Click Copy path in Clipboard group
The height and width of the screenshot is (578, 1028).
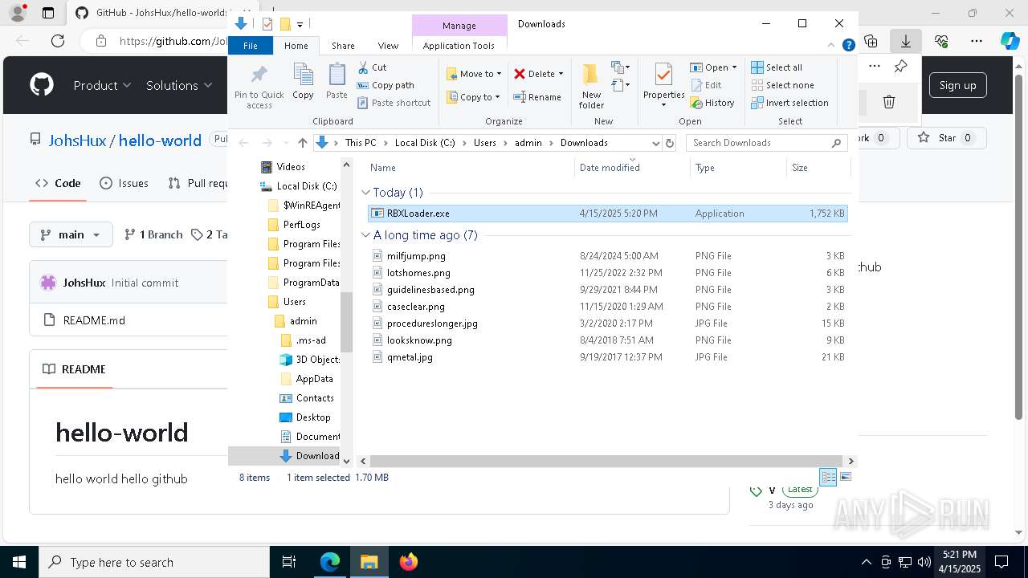(385, 85)
